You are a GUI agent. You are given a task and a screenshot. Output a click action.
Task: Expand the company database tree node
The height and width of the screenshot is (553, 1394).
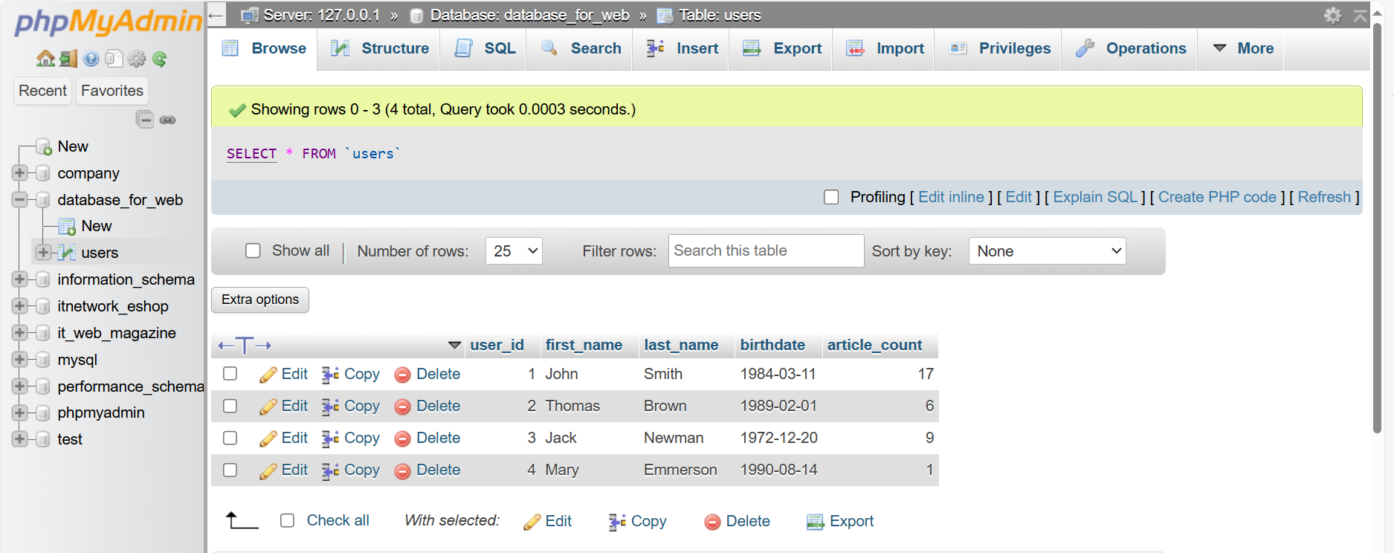[19, 173]
